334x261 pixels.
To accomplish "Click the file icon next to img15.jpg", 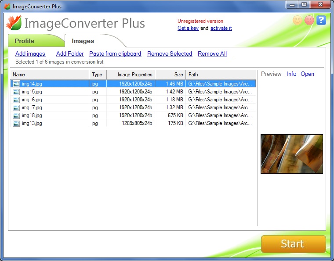I will (x=16, y=92).
